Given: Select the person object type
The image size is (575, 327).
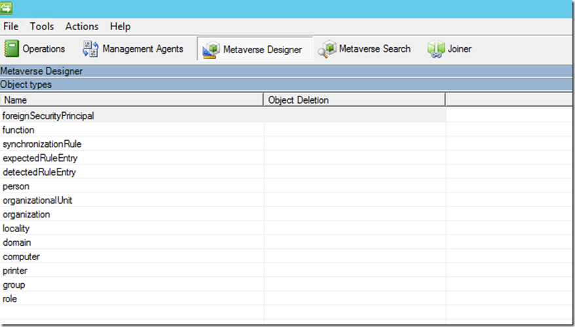Looking at the screenshot, I should 16,187.
